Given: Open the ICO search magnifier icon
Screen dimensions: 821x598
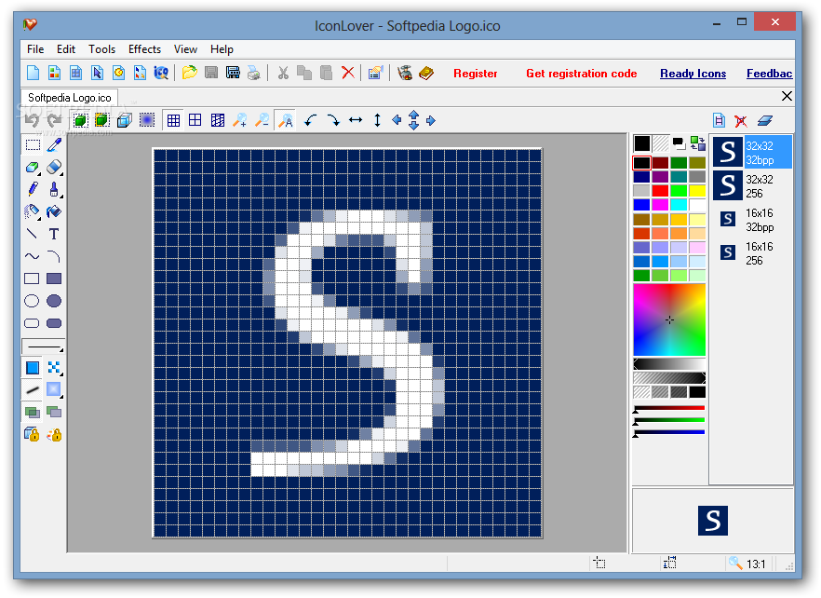Looking at the screenshot, I should (x=161, y=73).
